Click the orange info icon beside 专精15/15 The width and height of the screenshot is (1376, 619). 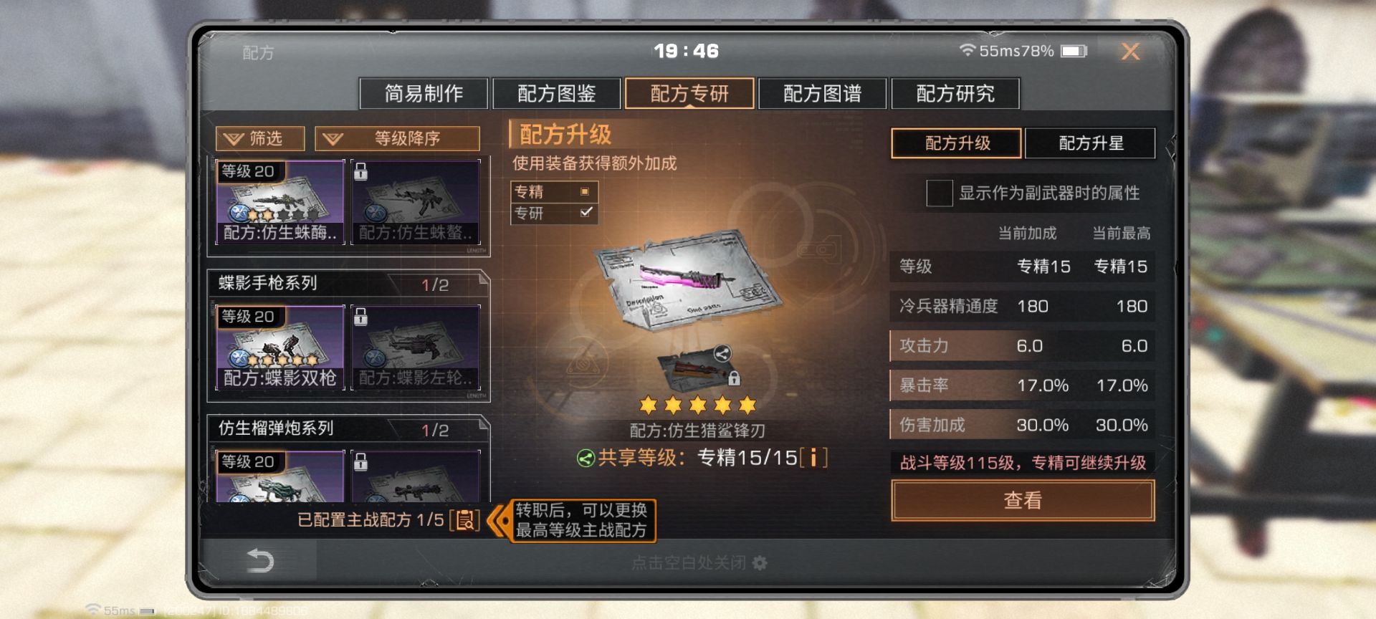(813, 457)
